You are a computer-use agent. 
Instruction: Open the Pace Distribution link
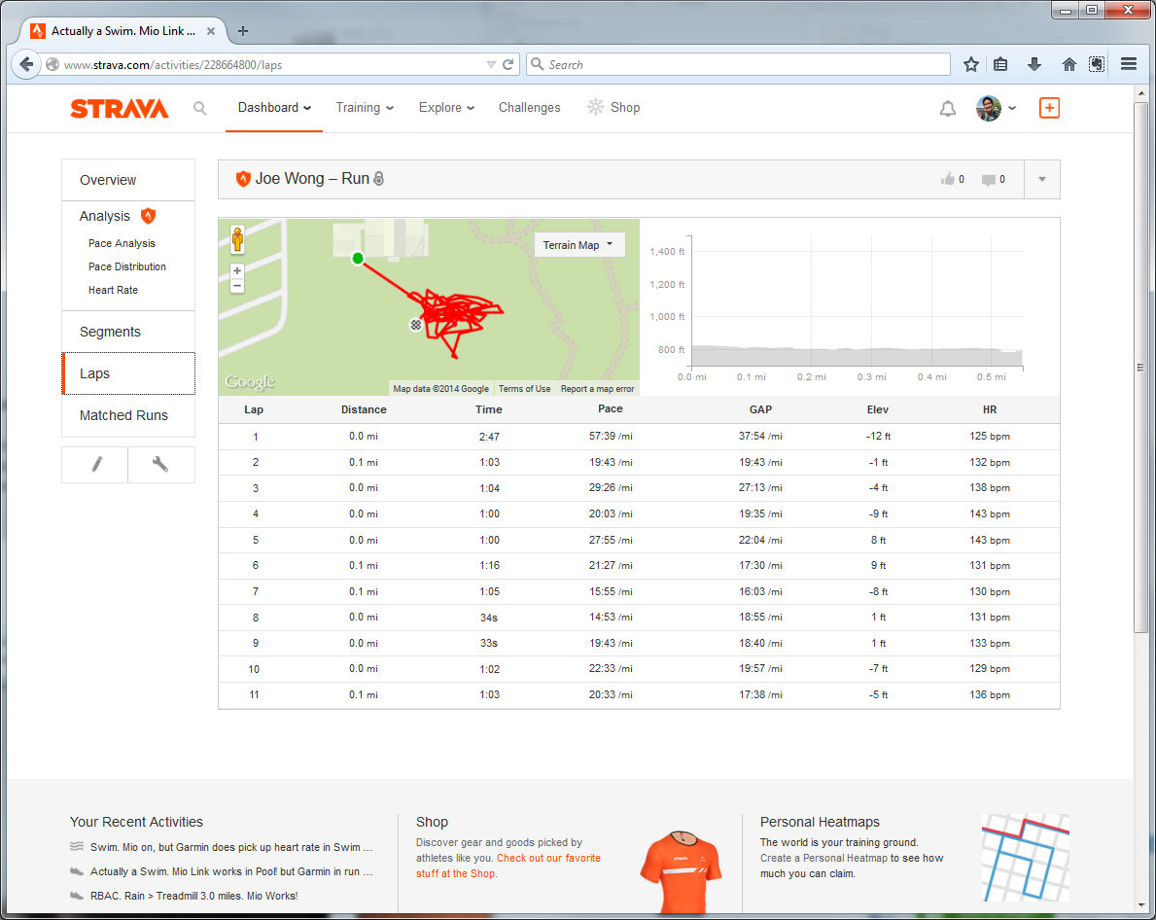(126, 266)
